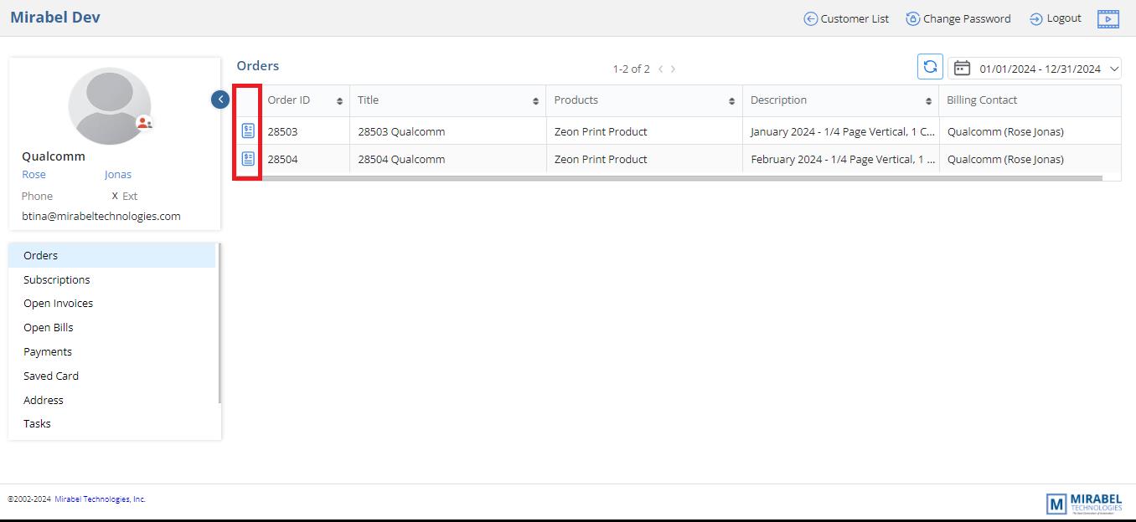Click the February 2024 description cell

[843, 159]
